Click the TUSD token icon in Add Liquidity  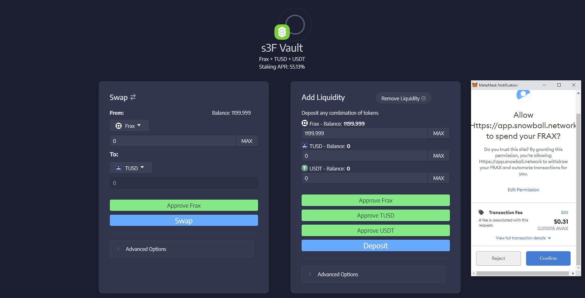click(x=305, y=146)
